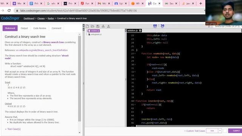242x136 pixels.
Task: Click the lock icon in the address bar
Action: 17,11
